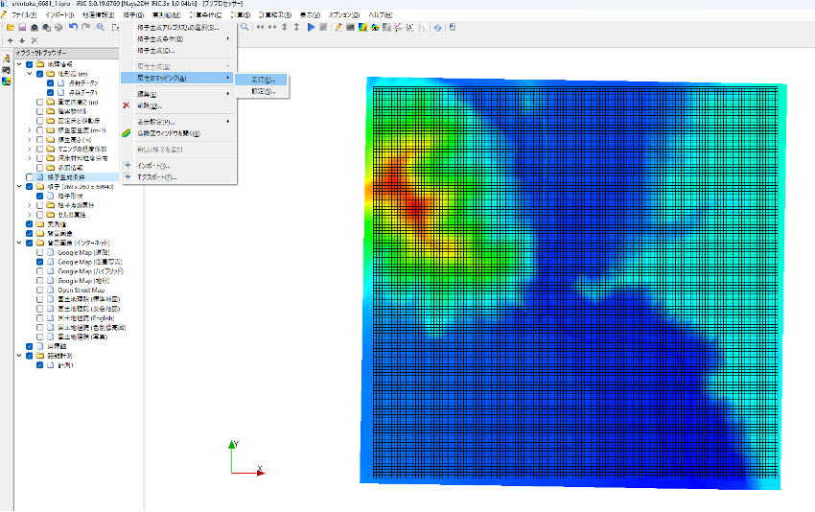Click the zoom magnifier icon right of menu

click(244, 27)
